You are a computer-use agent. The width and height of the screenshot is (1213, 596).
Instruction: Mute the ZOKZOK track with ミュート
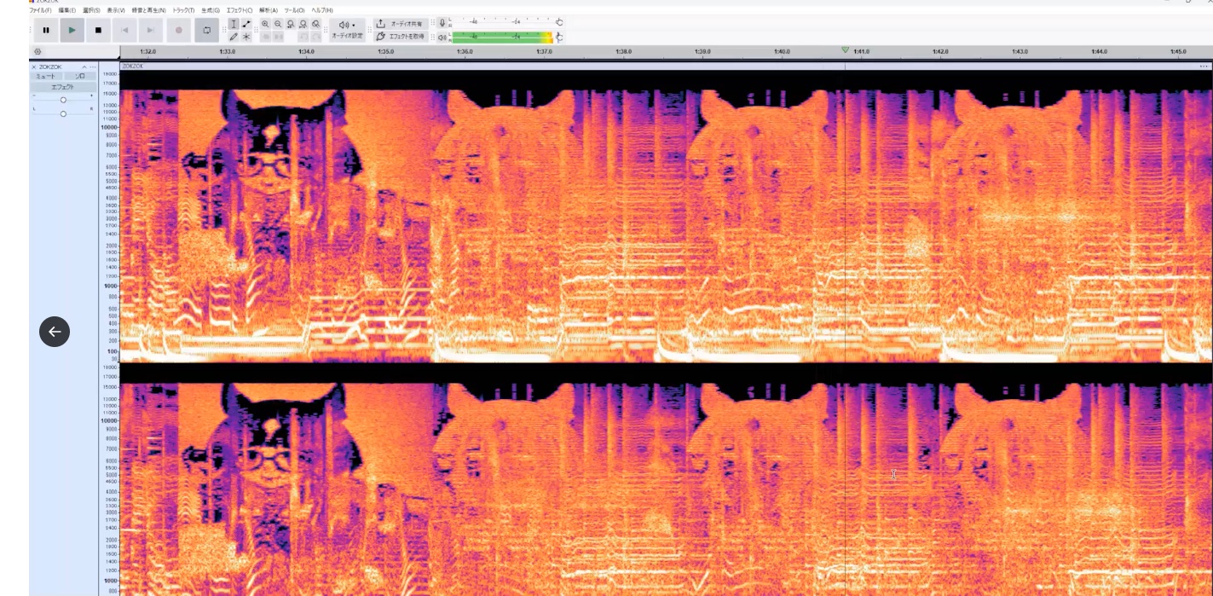tap(46, 77)
